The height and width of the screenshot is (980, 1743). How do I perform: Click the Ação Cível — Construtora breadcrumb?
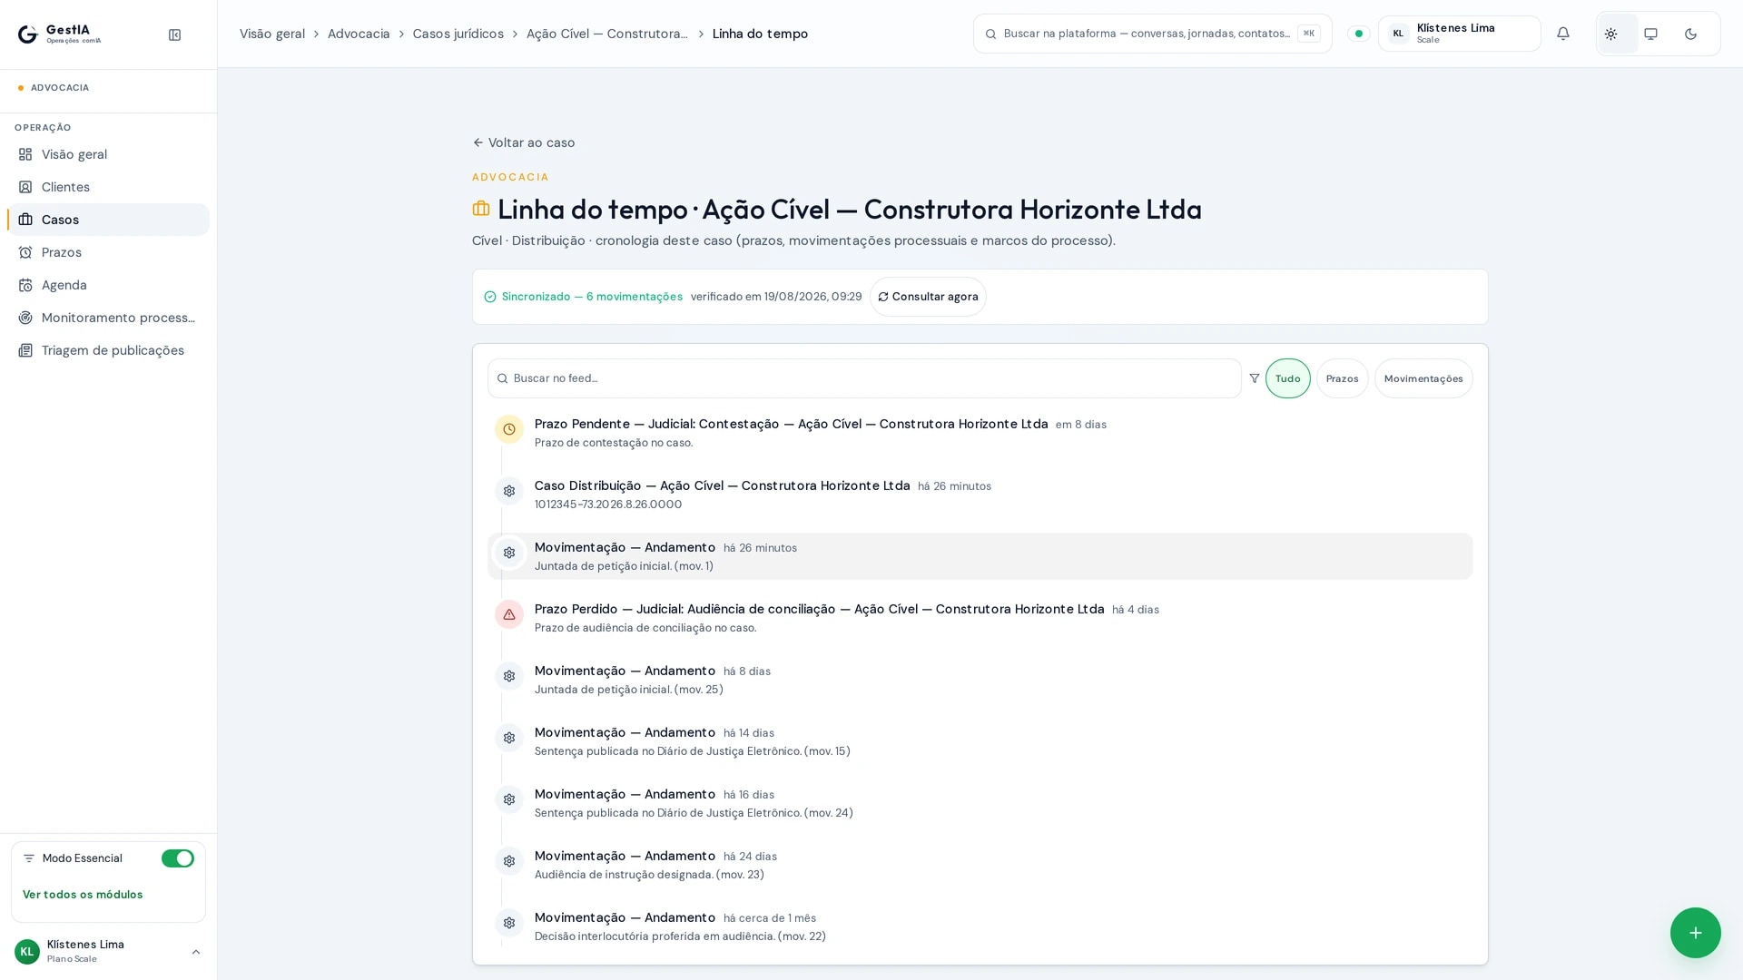point(607,34)
